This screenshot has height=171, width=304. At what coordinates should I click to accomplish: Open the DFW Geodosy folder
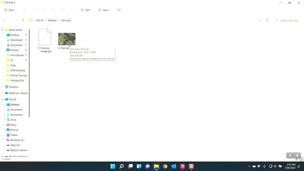point(18,70)
